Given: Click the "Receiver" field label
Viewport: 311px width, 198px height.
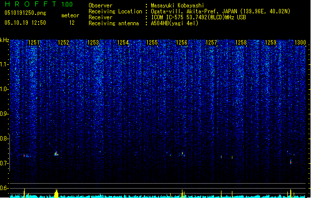Looking at the screenshot, I should [100, 17].
